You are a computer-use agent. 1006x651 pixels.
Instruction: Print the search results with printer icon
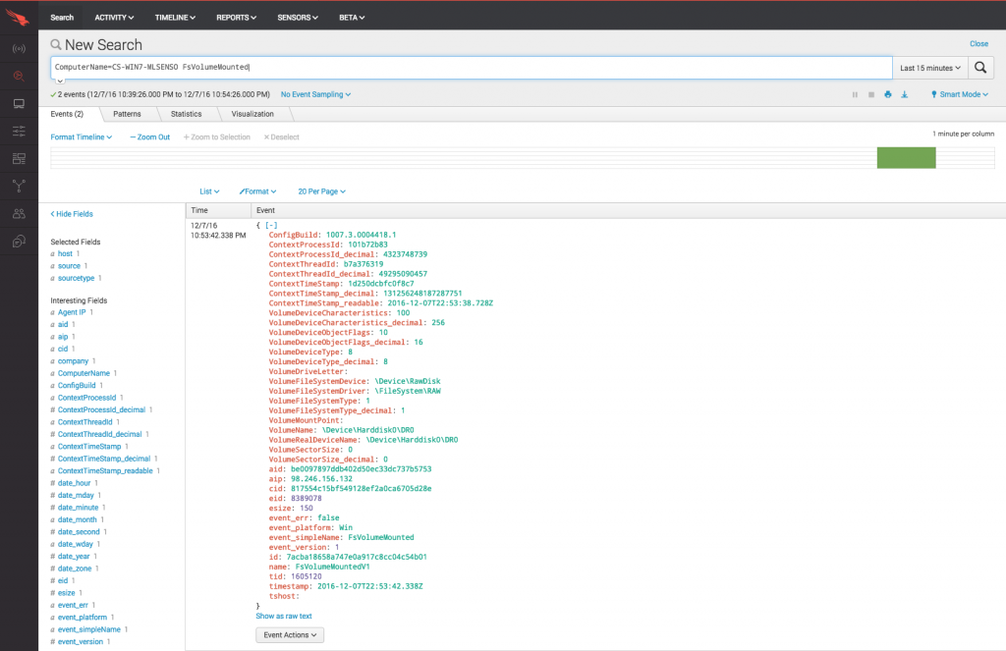[887, 94]
